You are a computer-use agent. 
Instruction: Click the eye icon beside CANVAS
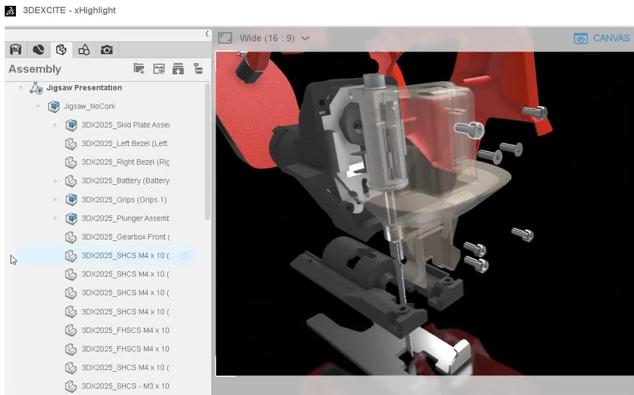(x=581, y=38)
